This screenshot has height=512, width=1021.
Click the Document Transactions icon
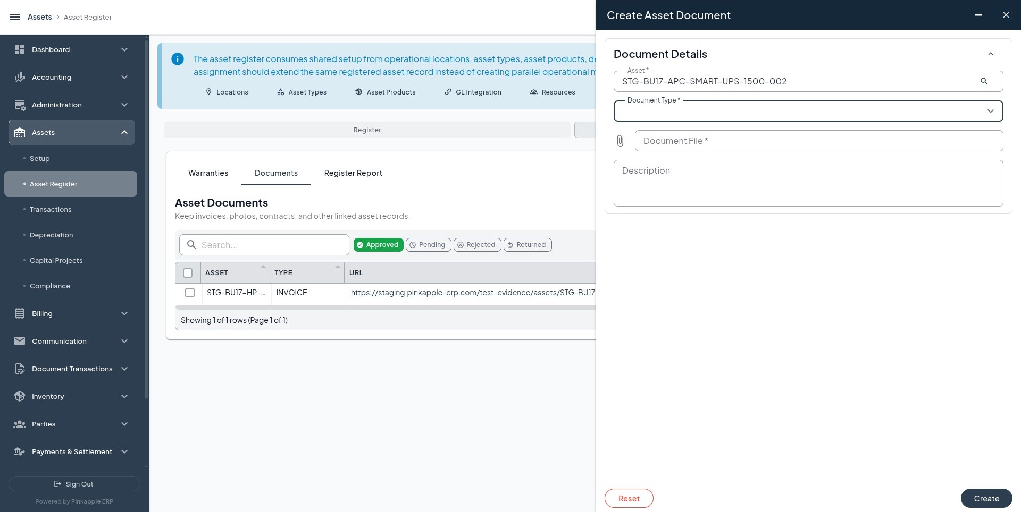click(x=20, y=369)
